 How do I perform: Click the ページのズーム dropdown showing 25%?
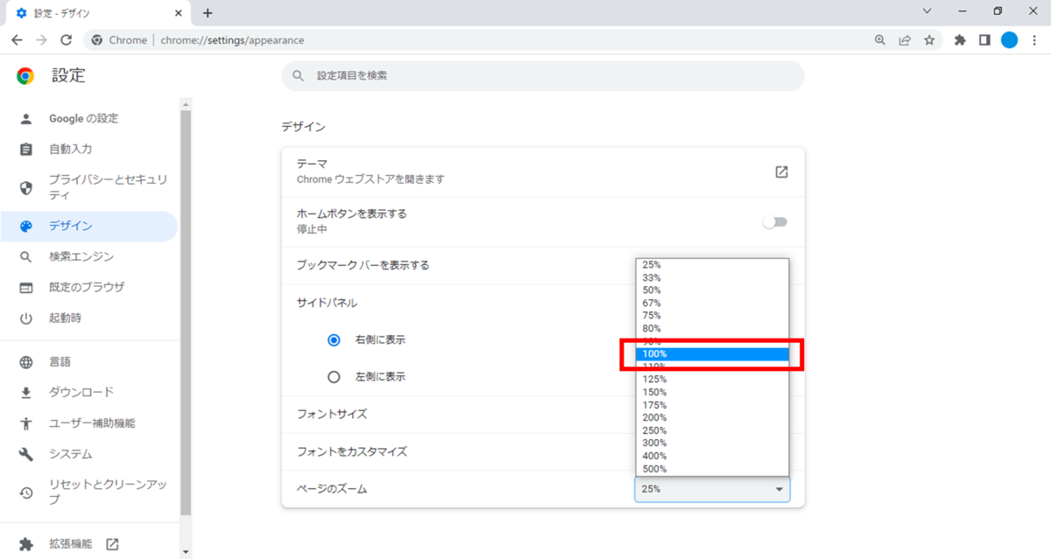[712, 489]
